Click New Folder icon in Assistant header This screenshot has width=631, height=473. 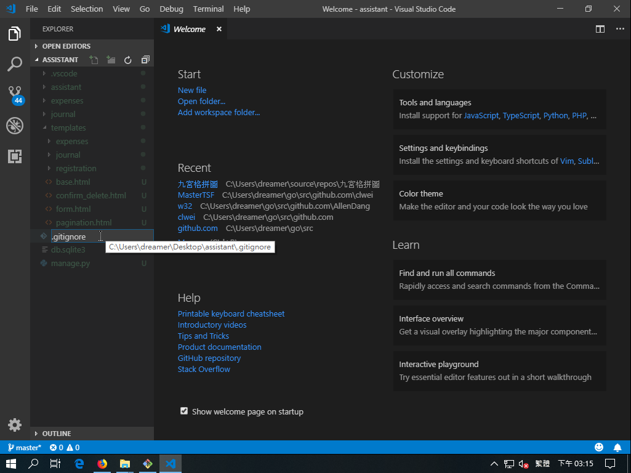[x=111, y=60]
